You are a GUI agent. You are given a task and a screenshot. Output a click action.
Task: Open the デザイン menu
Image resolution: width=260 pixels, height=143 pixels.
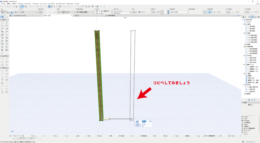[x=20, y=3]
